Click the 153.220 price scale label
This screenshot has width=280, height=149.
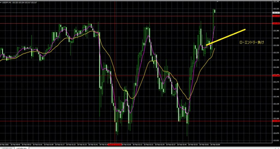coord(276,60)
